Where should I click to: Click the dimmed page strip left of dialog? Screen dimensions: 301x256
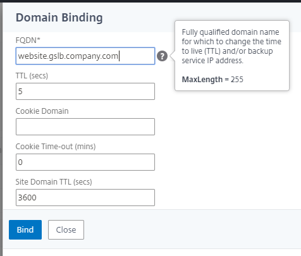pos(1,126)
